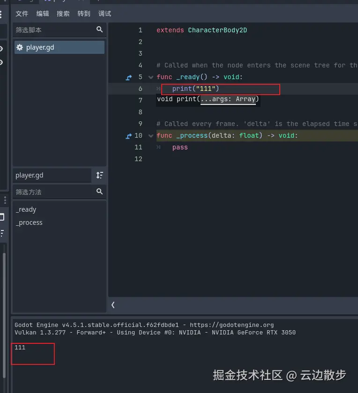Click the '# Called every frame' comment line

pos(257,124)
